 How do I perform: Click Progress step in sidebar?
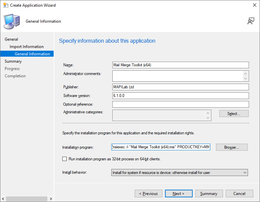[x=12, y=68]
